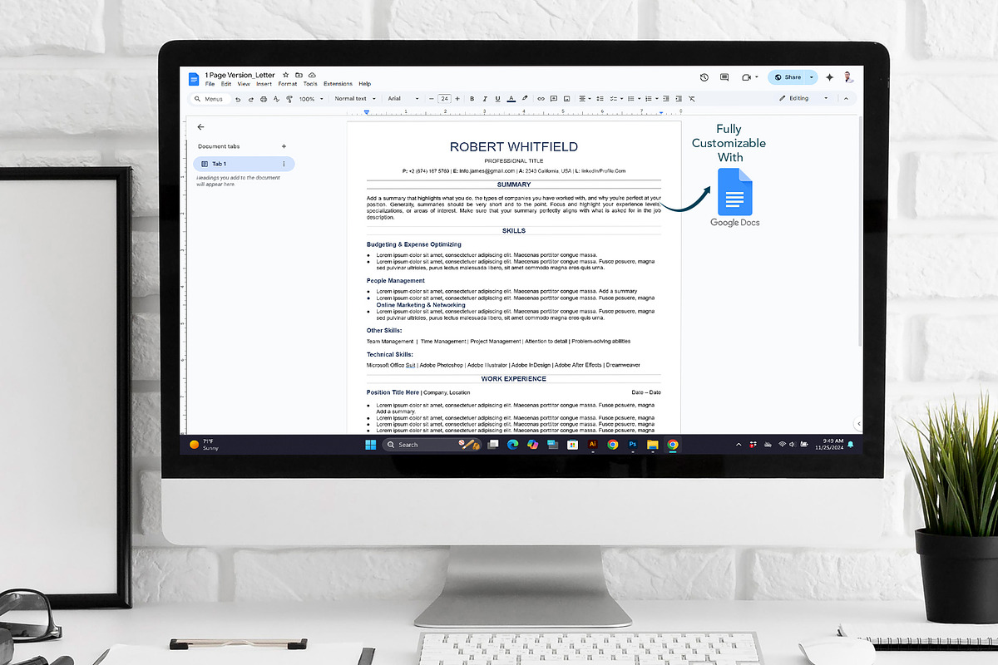The image size is (998, 665).
Task: Click the Insert link icon
Action: (x=541, y=99)
